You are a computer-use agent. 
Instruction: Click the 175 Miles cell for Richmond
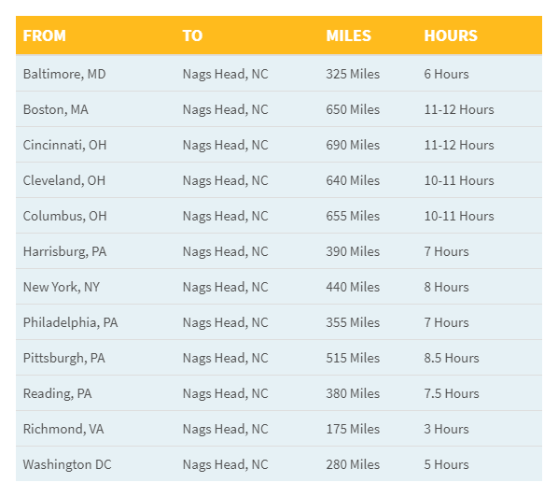353,429
